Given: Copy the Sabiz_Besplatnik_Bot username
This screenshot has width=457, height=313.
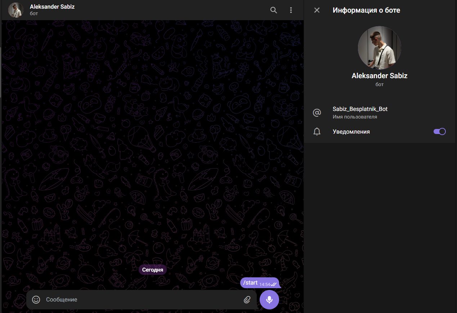Looking at the screenshot, I should pyautogui.click(x=360, y=109).
